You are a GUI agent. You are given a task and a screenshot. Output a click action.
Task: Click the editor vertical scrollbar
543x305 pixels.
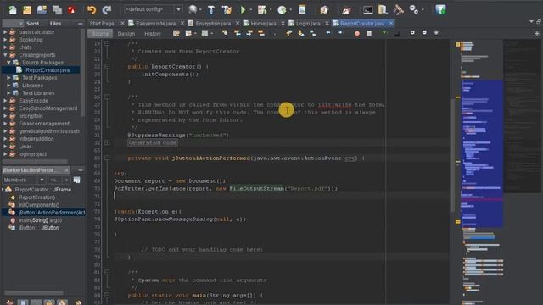(452, 155)
